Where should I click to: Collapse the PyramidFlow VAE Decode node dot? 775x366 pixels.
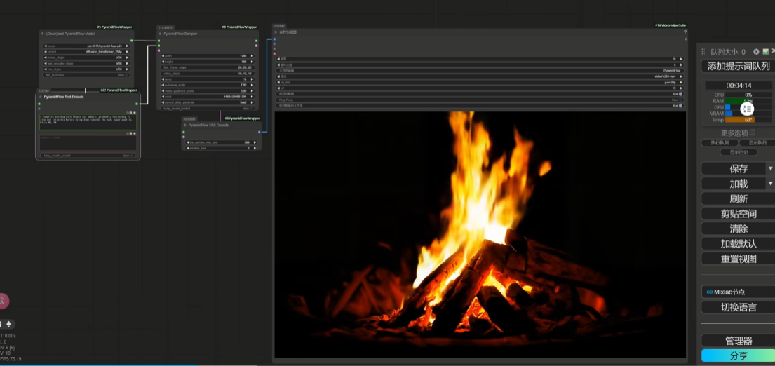click(x=185, y=124)
